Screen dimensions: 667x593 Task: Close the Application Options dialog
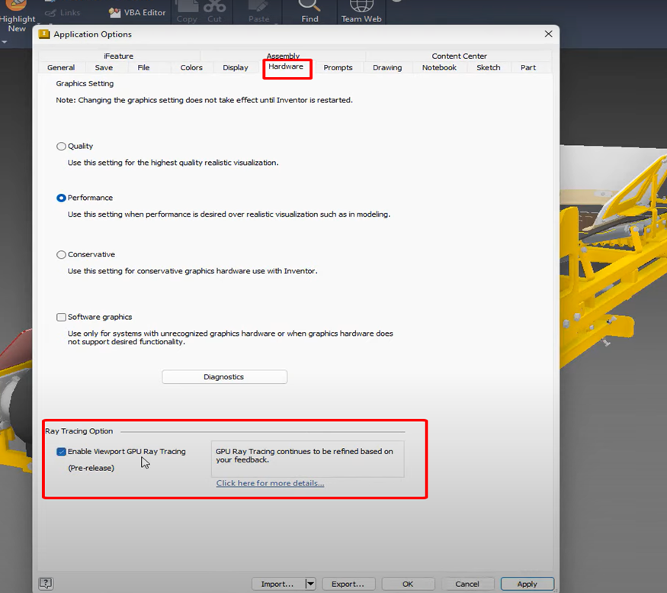548,34
